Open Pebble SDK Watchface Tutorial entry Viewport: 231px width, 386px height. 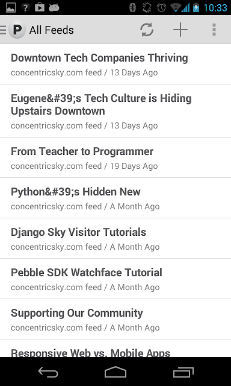point(115,279)
